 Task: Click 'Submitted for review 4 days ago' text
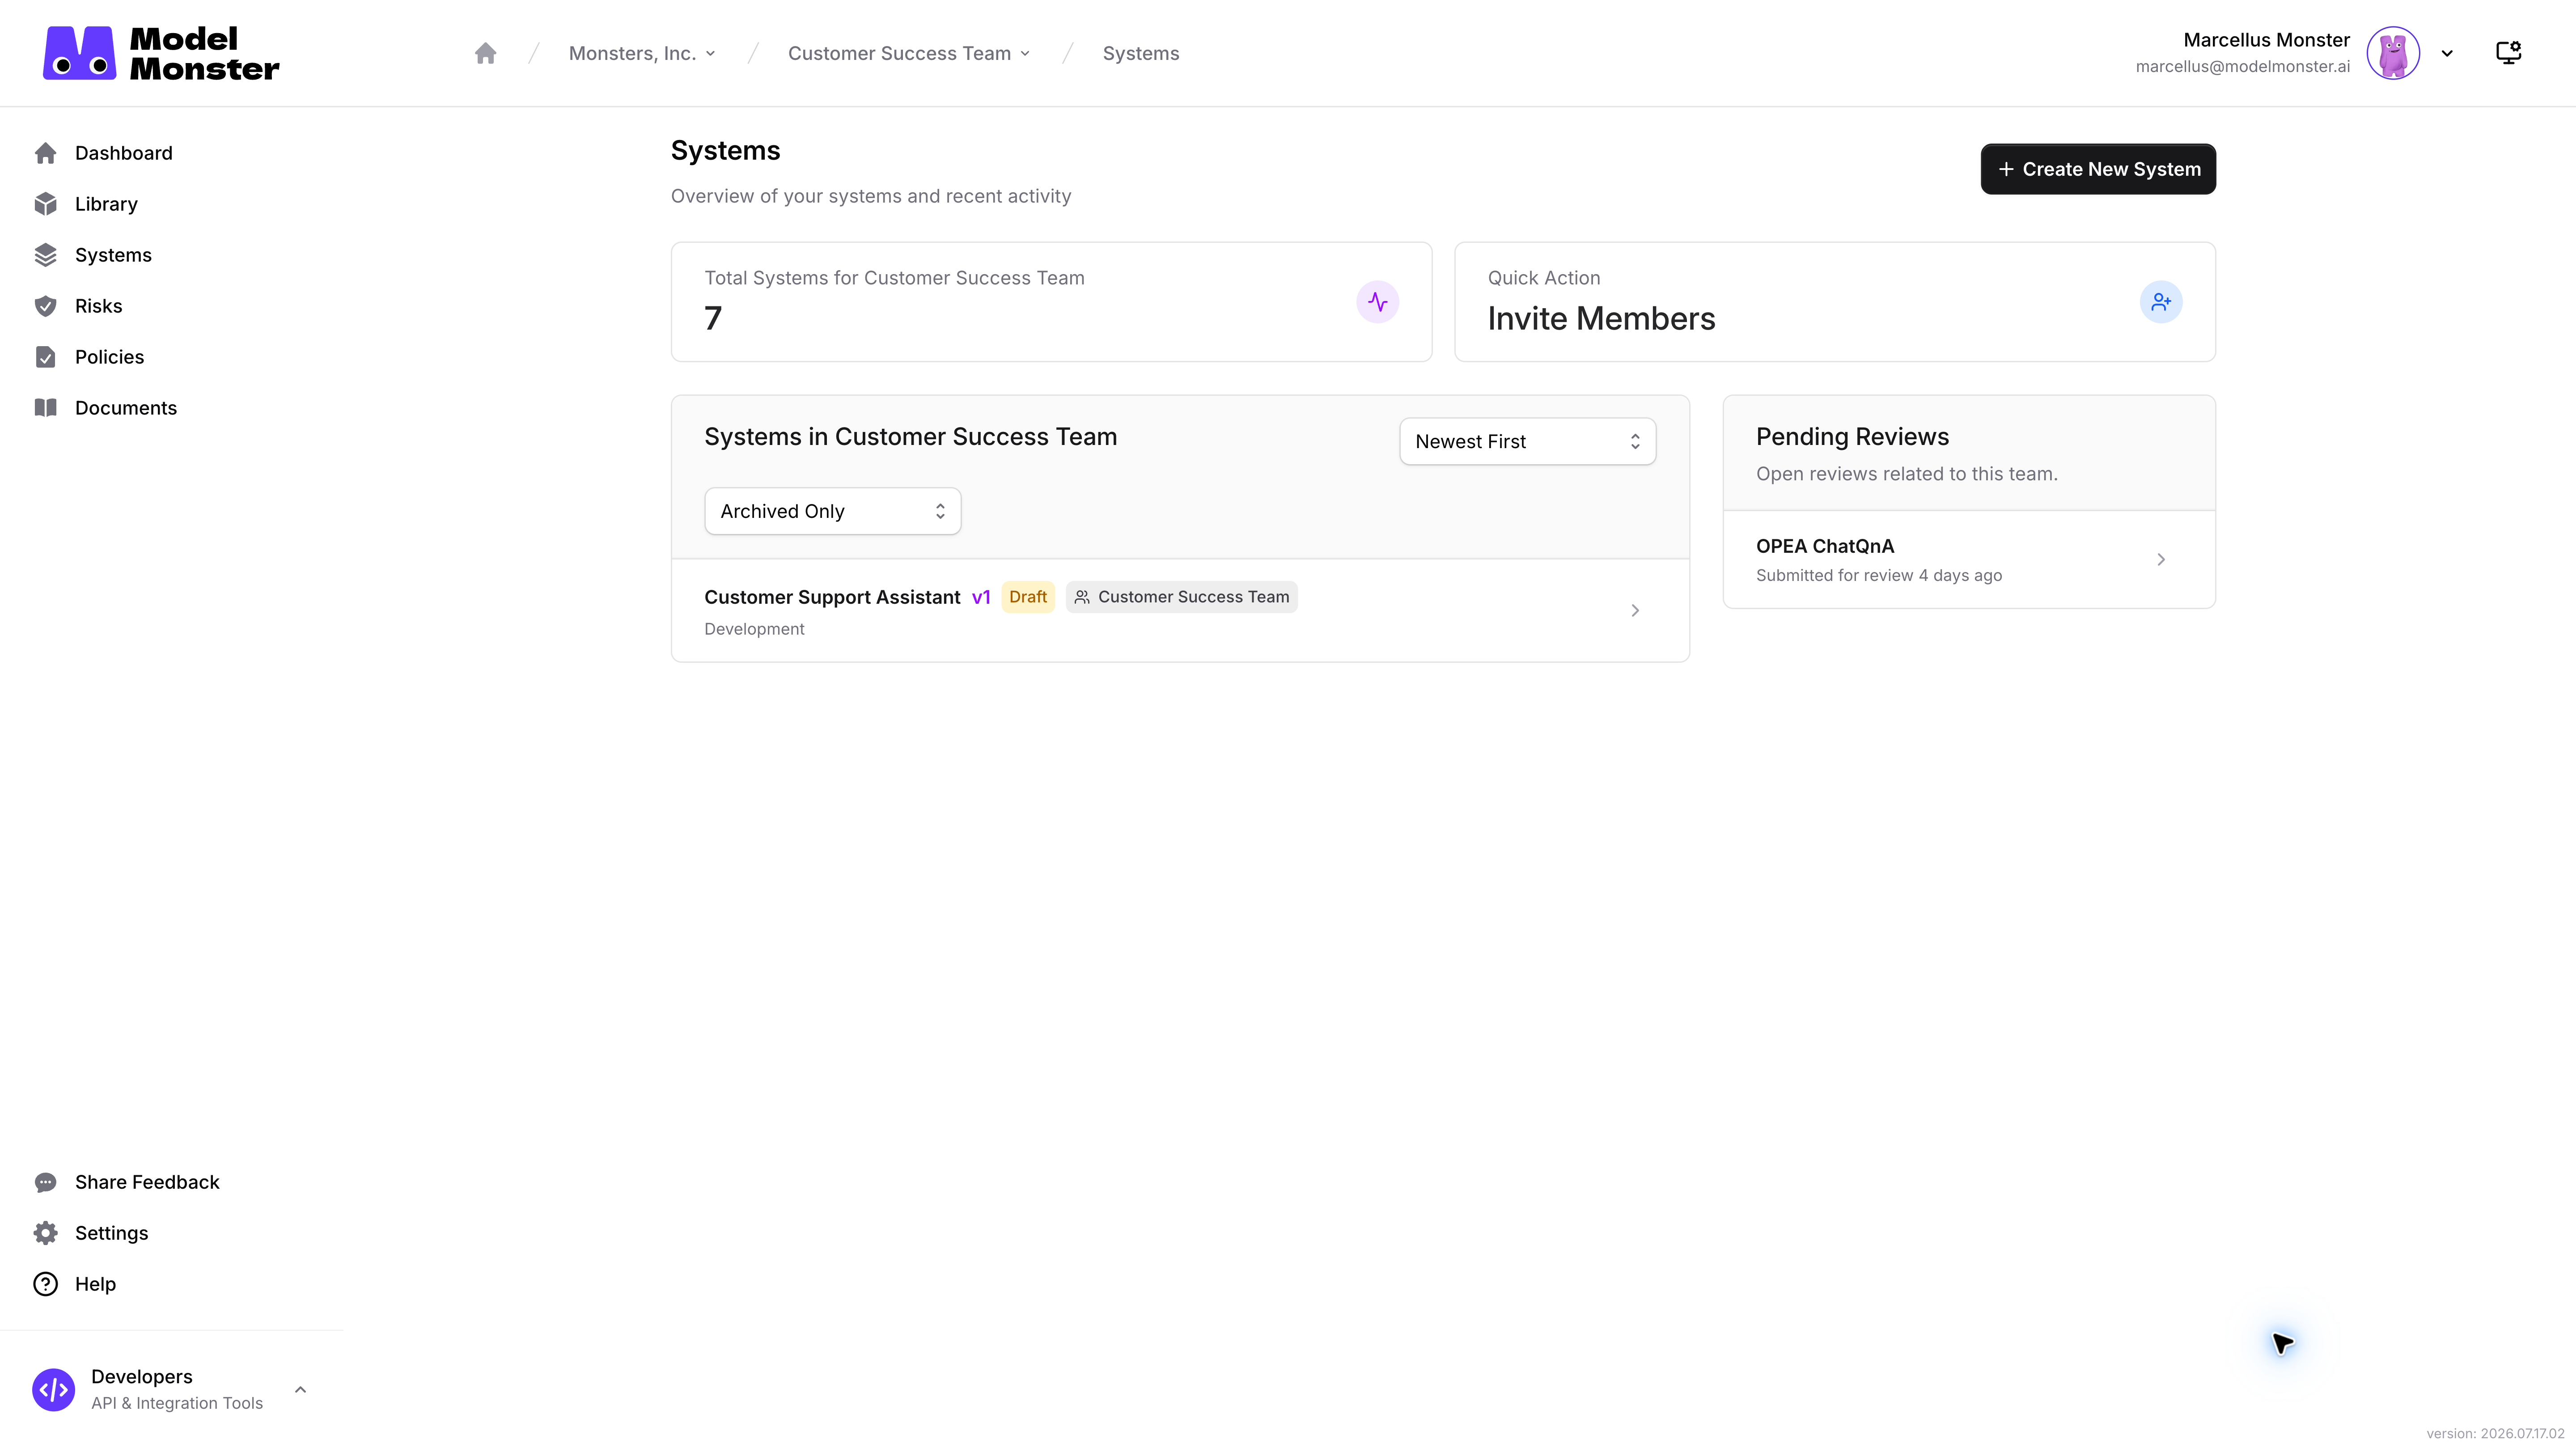[1879, 575]
